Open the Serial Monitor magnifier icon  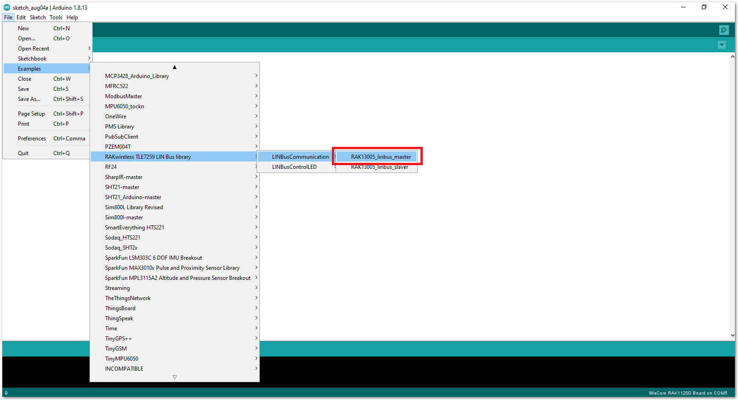[x=724, y=30]
